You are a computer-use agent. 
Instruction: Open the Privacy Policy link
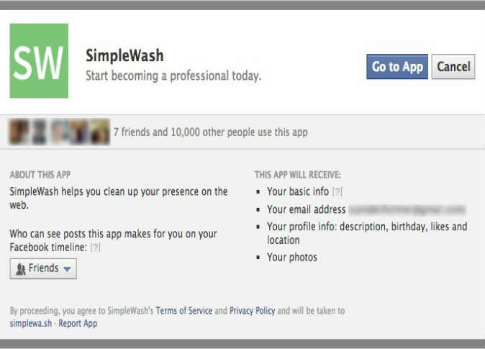(252, 311)
